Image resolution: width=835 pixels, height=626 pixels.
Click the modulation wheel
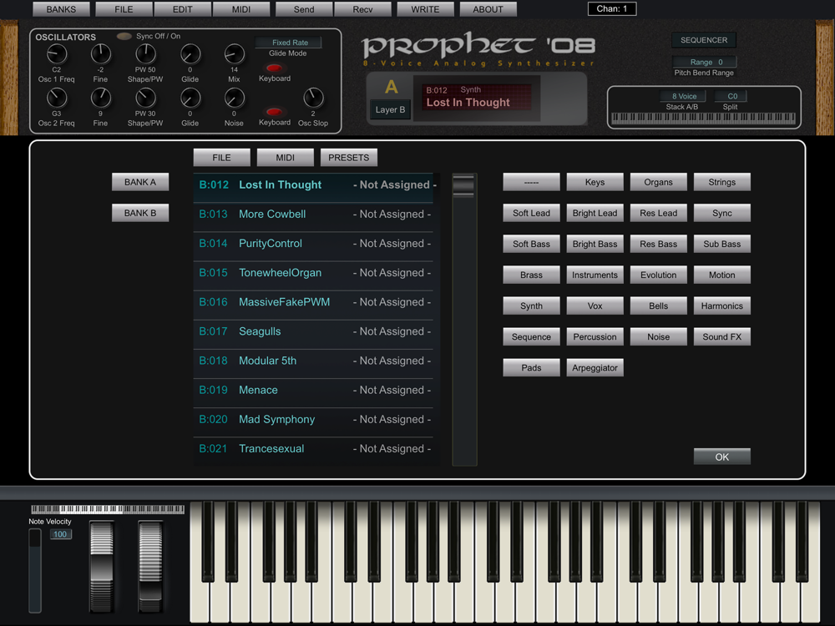pyautogui.click(x=150, y=567)
